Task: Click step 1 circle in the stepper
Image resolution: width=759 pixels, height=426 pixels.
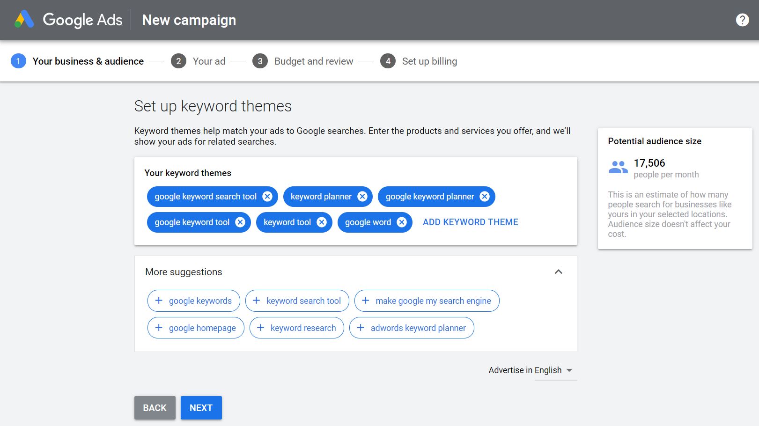Action: click(x=18, y=61)
